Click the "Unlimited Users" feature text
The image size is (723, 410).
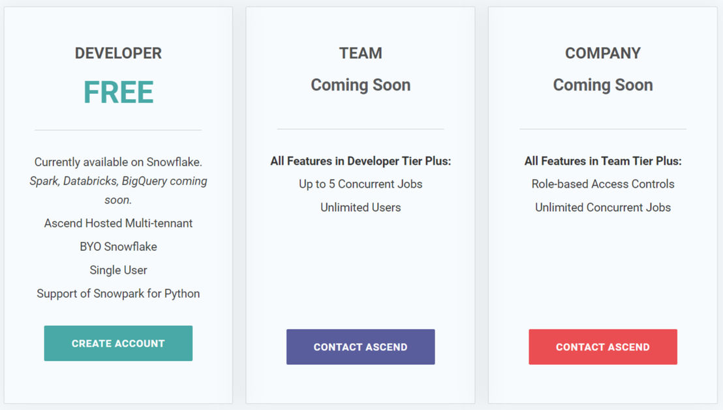coord(361,208)
